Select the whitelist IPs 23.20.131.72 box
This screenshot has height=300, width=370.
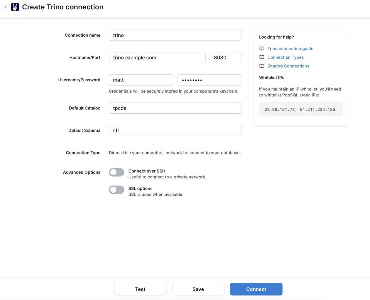(301, 110)
